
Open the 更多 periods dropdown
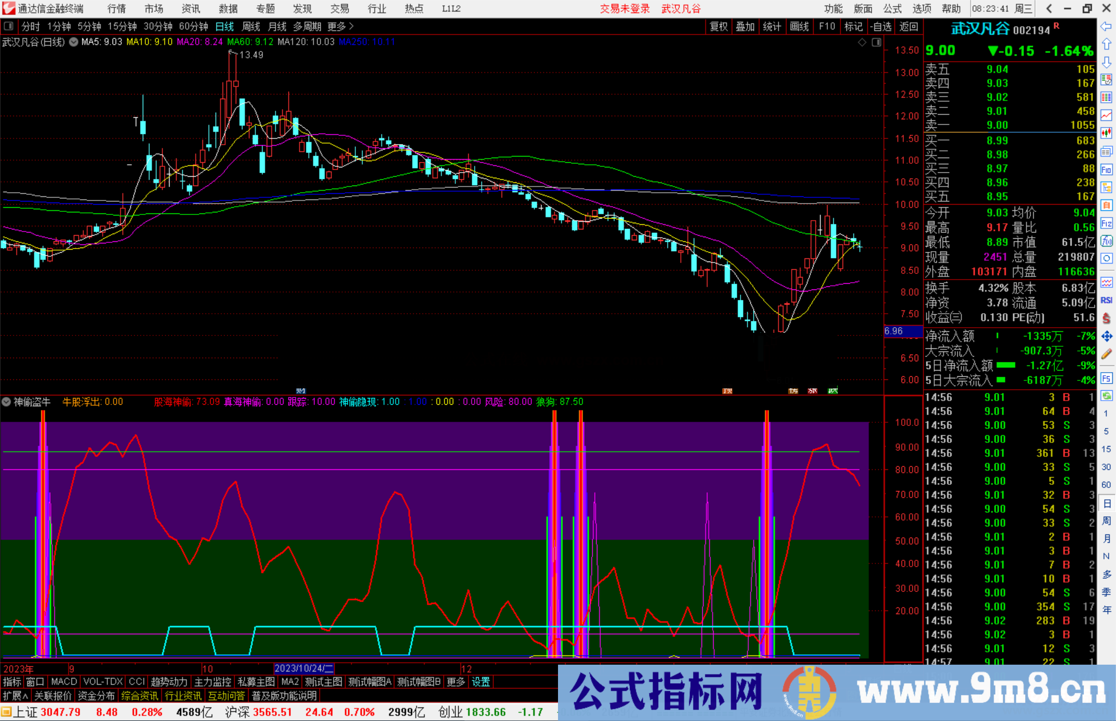(338, 26)
